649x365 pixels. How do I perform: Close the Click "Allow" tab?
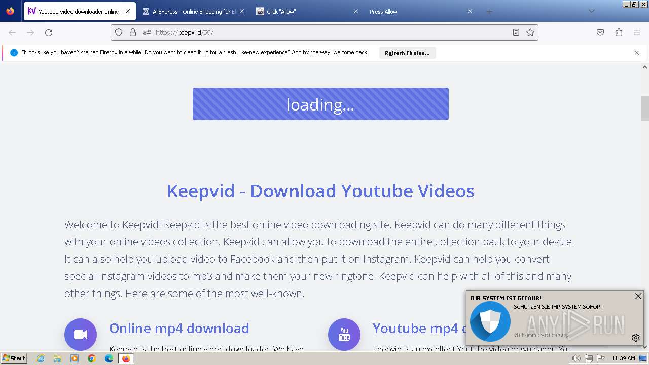click(x=356, y=11)
